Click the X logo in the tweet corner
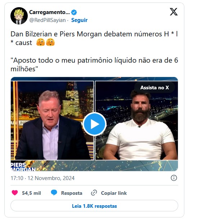 point(174,12)
